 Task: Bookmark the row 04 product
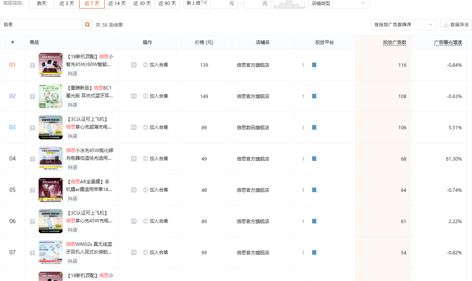coord(32,159)
